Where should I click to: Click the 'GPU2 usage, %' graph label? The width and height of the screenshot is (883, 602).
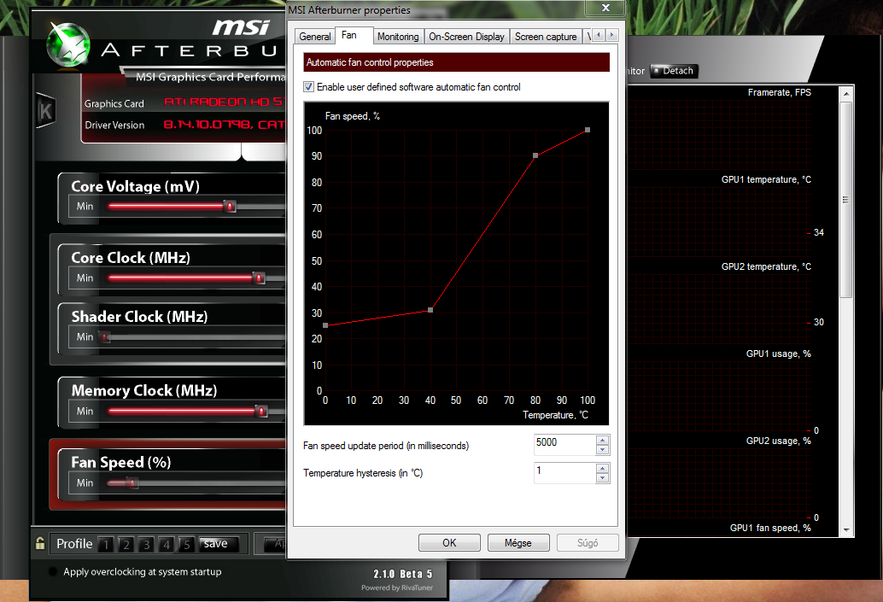pyautogui.click(x=778, y=441)
